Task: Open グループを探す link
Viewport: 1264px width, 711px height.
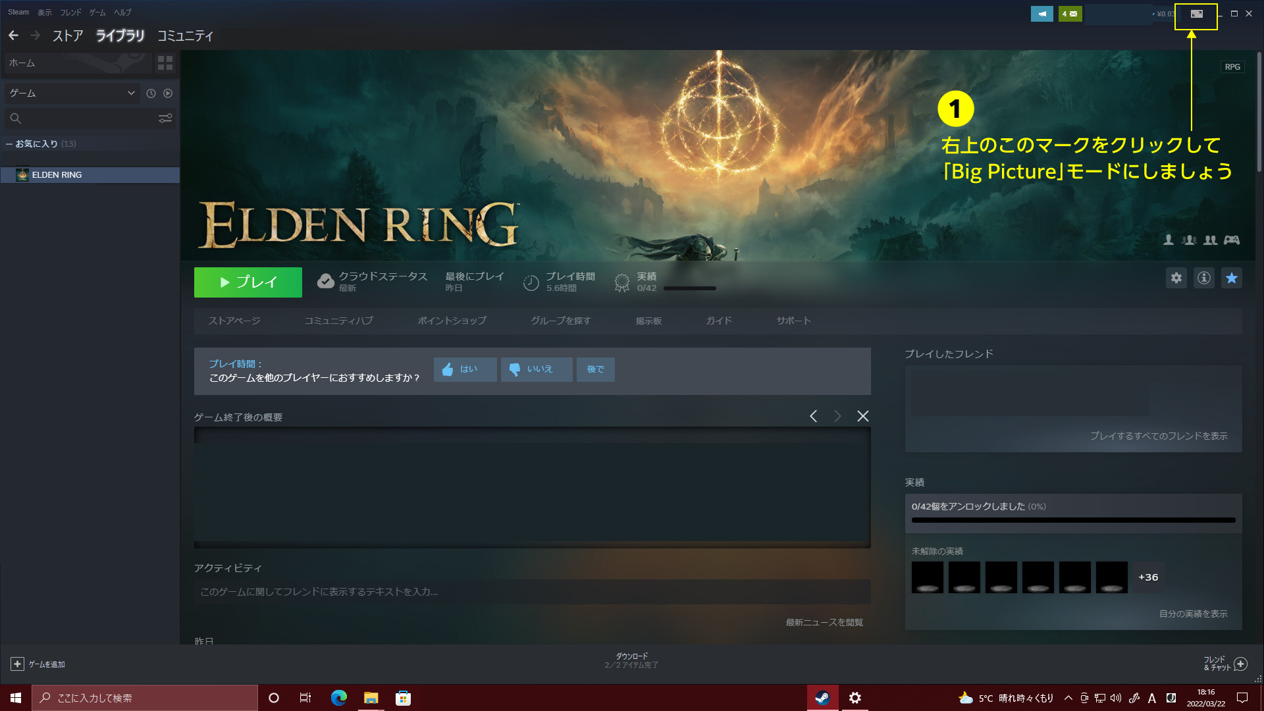Action: pos(561,321)
